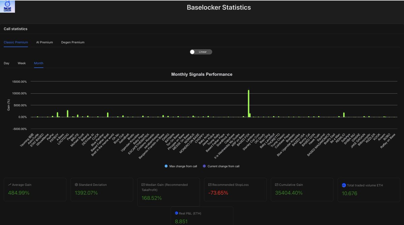
Task: Click the Stanley Cup Coin axis label
Action: [252, 142]
